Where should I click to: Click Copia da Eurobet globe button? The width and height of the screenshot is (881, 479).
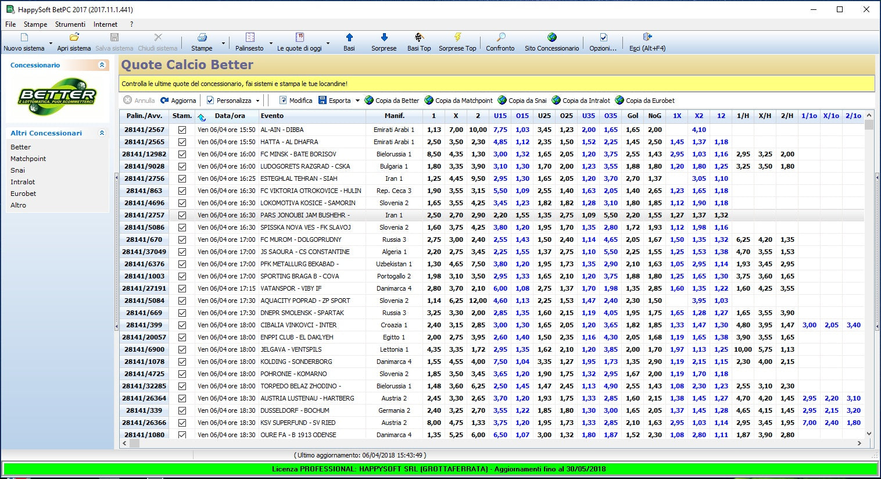(645, 101)
